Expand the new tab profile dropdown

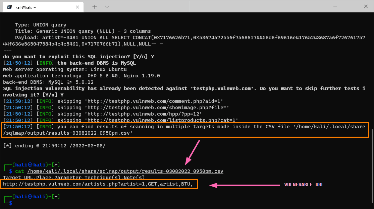(107, 7)
